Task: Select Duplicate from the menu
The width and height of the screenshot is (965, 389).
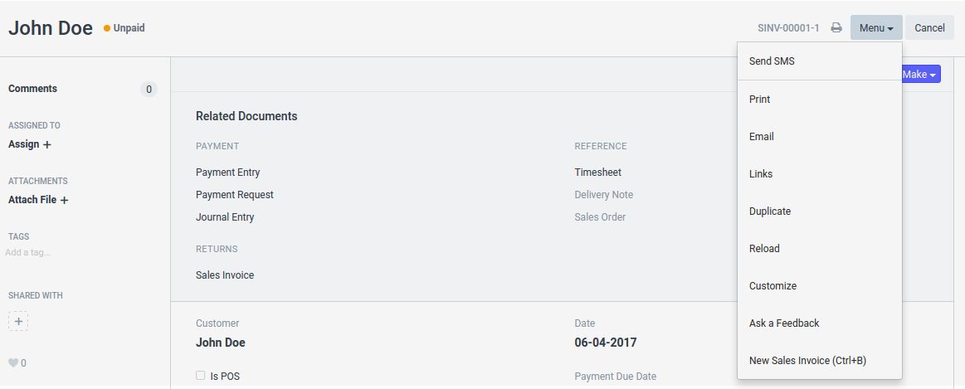Action: [x=770, y=212]
